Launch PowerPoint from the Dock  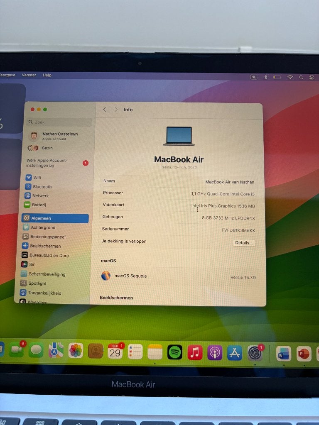304,354
